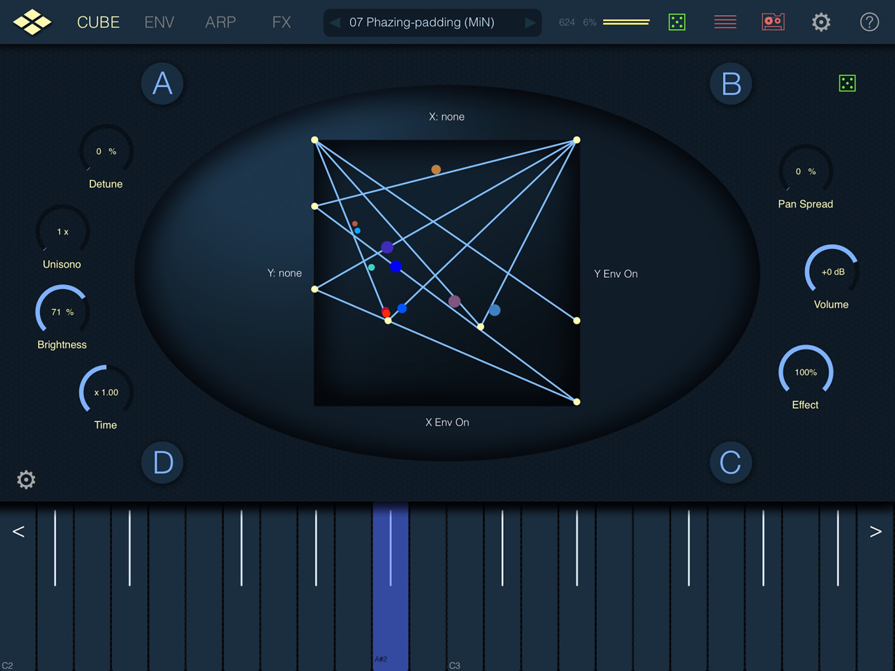Open the menu list icon near top right
The image size is (895, 671).
click(x=725, y=22)
